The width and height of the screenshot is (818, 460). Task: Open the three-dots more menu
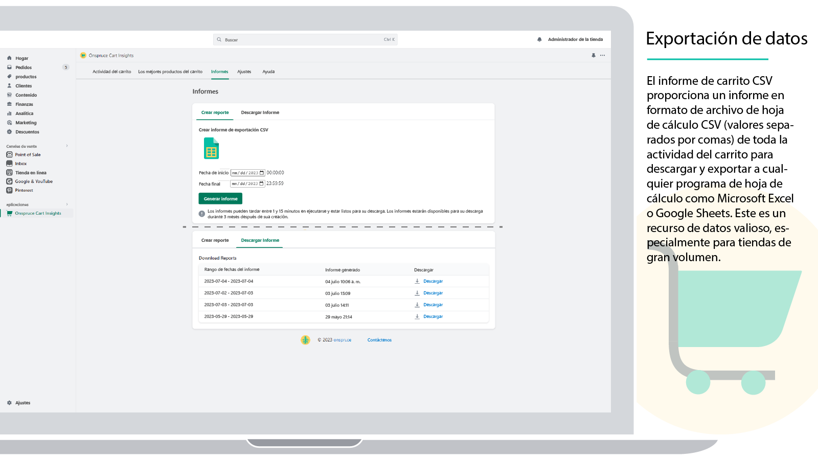pos(603,55)
